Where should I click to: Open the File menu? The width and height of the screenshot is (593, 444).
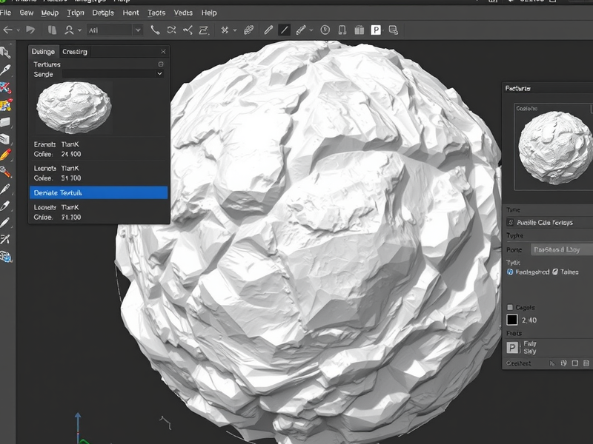click(5, 13)
